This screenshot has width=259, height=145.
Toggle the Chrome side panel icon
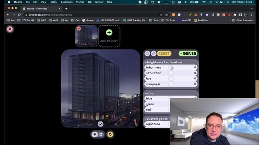point(240,15)
